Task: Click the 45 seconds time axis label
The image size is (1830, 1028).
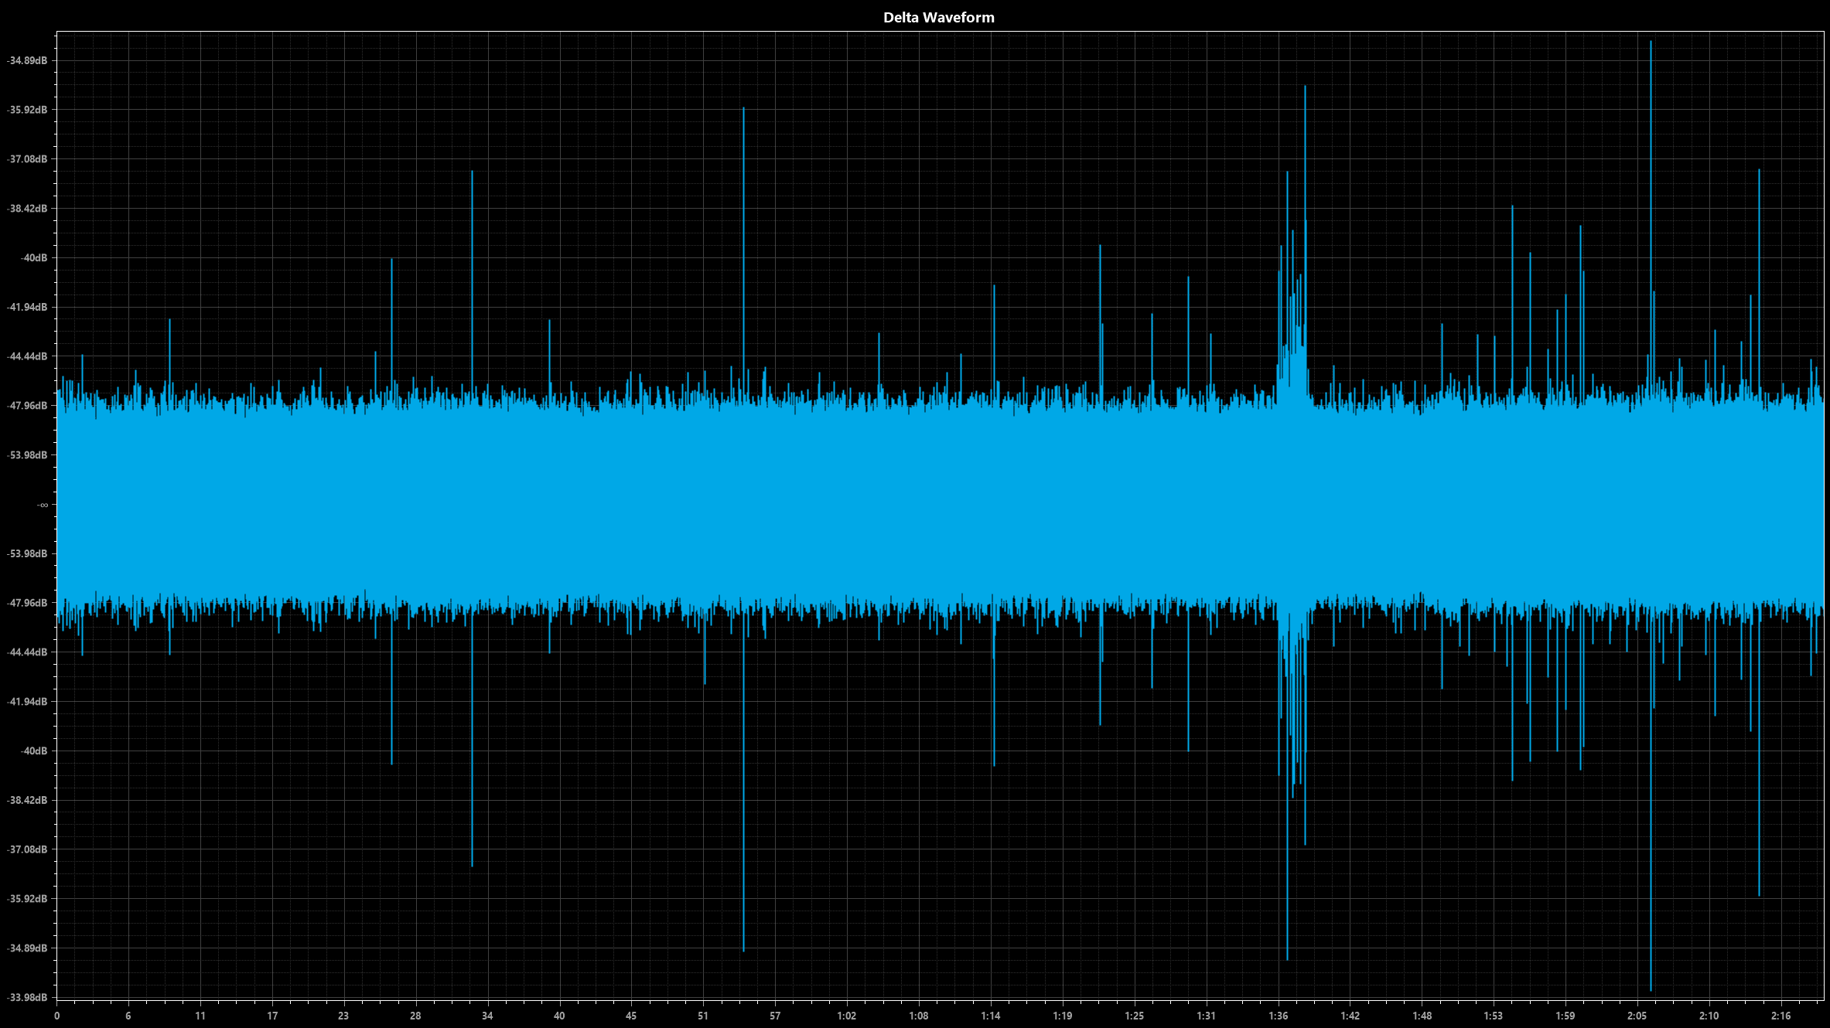Action: (631, 1016)
